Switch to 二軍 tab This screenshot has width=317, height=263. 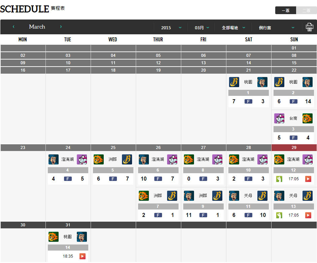point(306,10)
